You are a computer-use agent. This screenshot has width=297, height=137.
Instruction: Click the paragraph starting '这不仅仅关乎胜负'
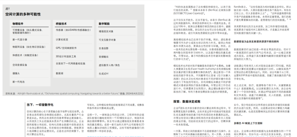(202, 26)
